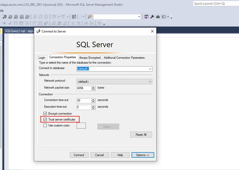Open the first toolbar's overflow options arrow
Viewport: 239px width, 170px height.
click(171, 18)
